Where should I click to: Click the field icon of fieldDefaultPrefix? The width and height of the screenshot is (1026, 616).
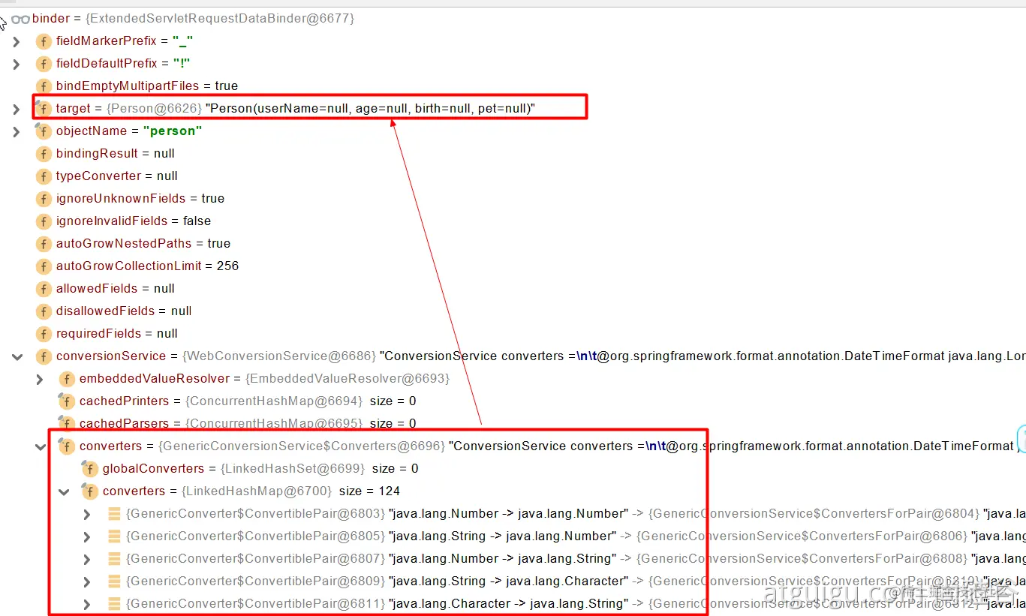point(44,64)
